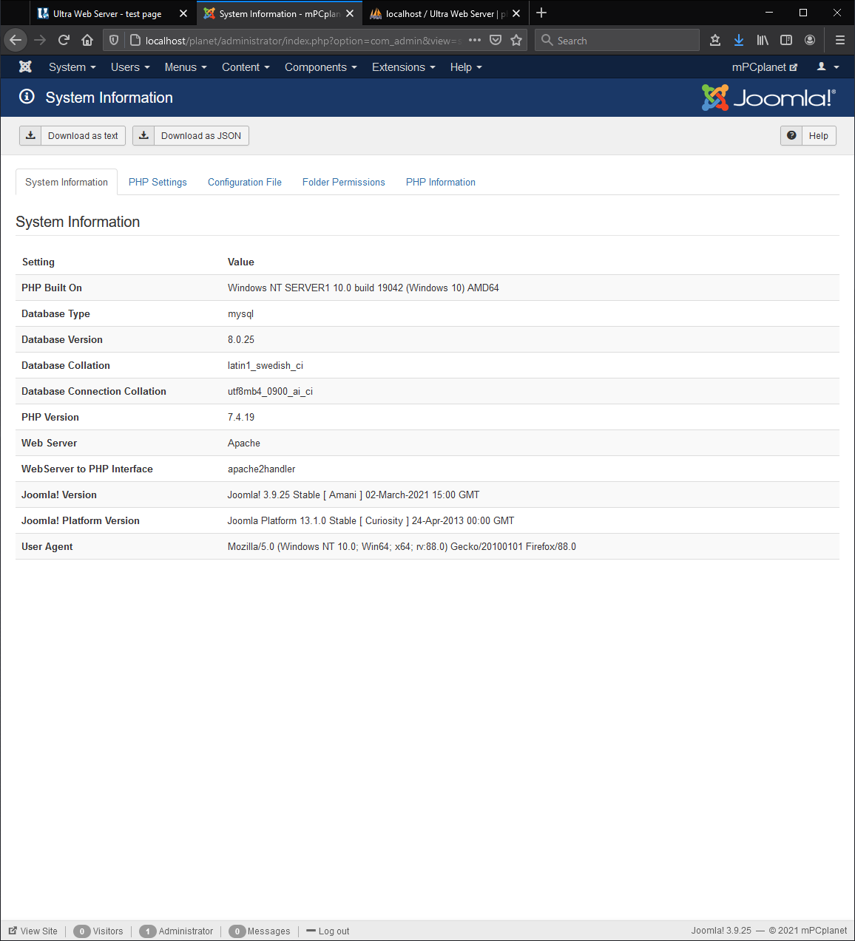The image size is (855, 941).
Task: Open the Firefox account icon
Action: [x=810, y=40]
